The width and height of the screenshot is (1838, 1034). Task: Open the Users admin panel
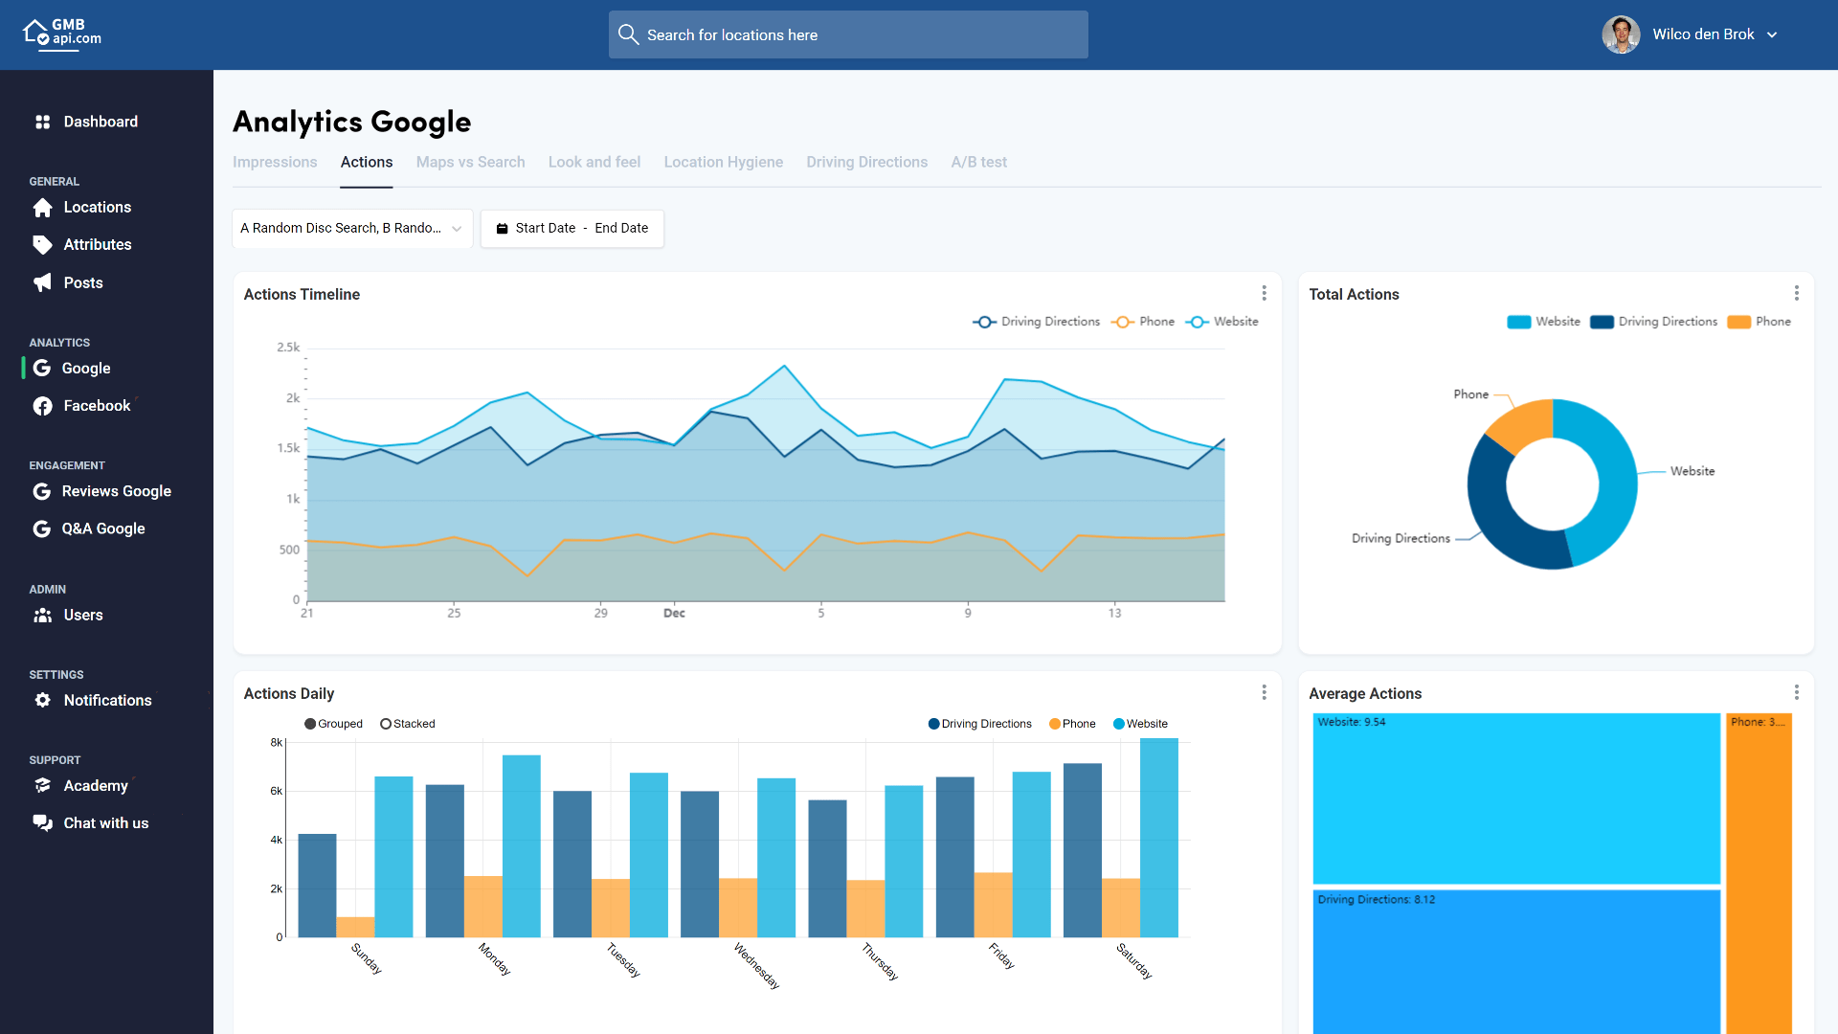pyautogui.click(x=83, y=615)
